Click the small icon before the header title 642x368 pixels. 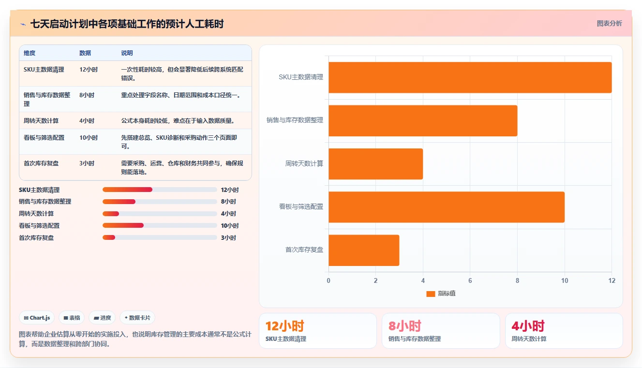pyautogui.click(x=23, y=24)
